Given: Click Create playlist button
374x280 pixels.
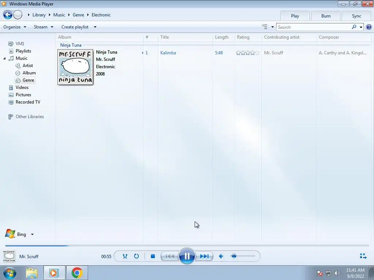Looking at the screenshot, I should (75, 27).
